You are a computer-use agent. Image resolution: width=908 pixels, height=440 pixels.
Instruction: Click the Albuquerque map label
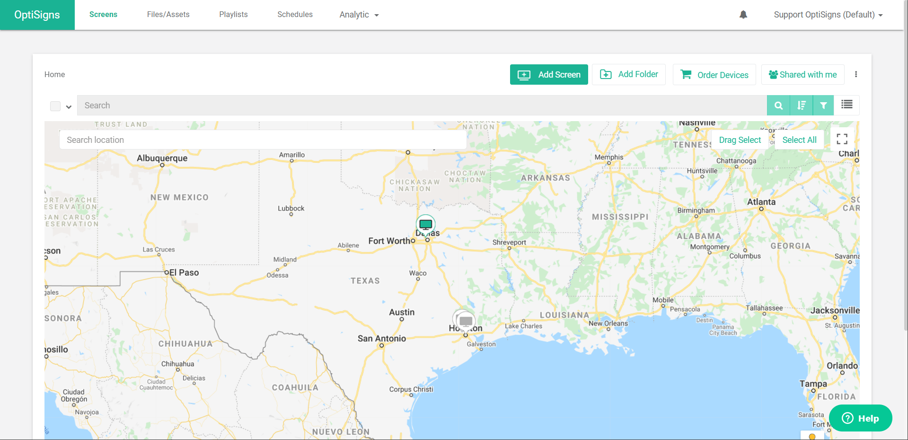162,158
